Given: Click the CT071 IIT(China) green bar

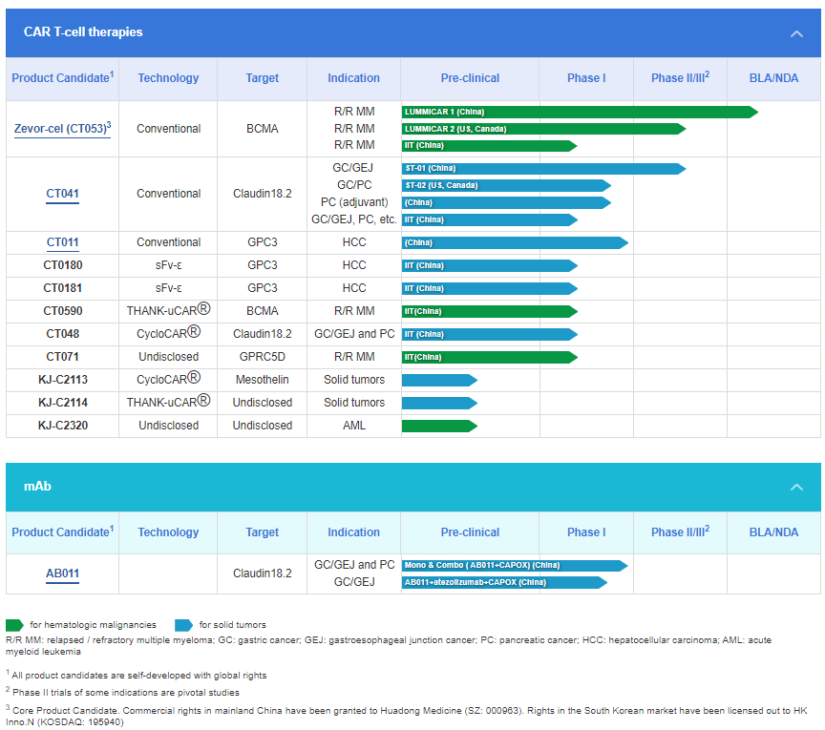Looking at the screenshot, I should (489, 357).
